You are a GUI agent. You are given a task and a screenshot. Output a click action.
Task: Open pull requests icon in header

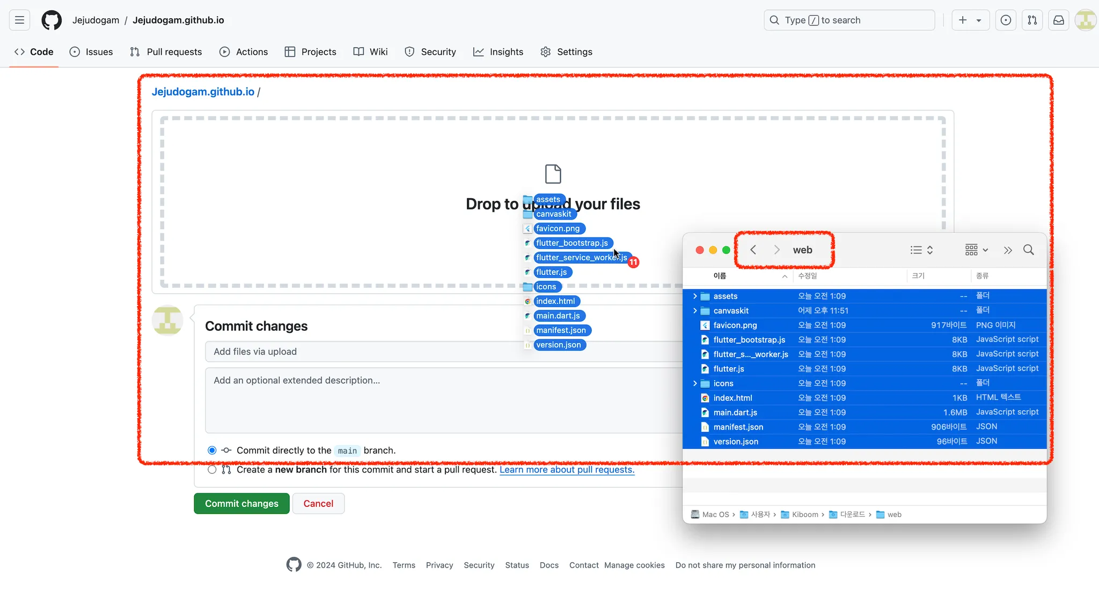(1032, 20)
